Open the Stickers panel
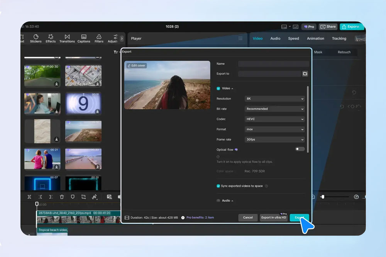This screenshot has height=257, width=386. click(36, 38)
